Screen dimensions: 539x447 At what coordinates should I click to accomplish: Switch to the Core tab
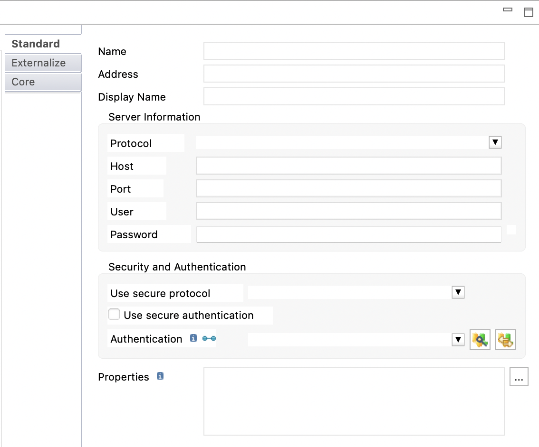[x=23, y=82]
